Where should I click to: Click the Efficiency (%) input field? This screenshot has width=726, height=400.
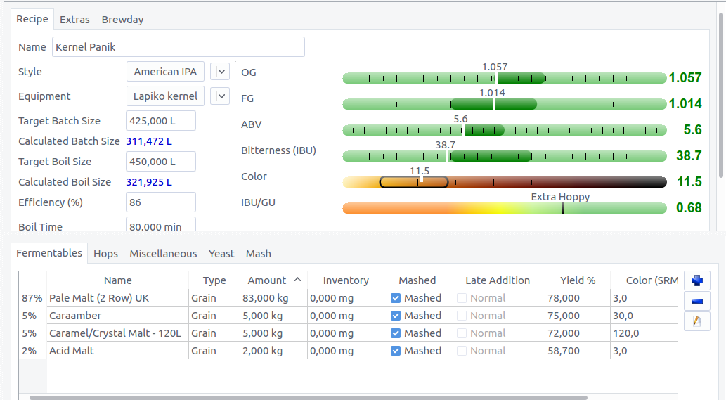[x=160, y=202]
